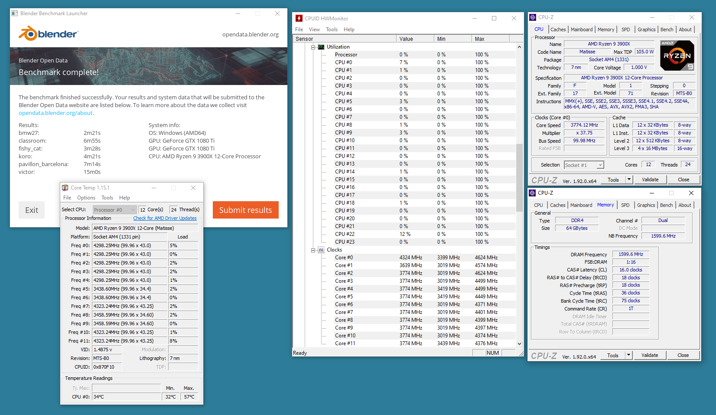Switch to Bench tab in lower CPU-Z
Viewport: 716px width, 415px height.
tap(666, 205)
